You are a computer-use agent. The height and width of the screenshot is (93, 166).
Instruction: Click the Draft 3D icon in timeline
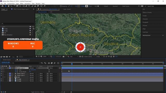coord(45,63)
